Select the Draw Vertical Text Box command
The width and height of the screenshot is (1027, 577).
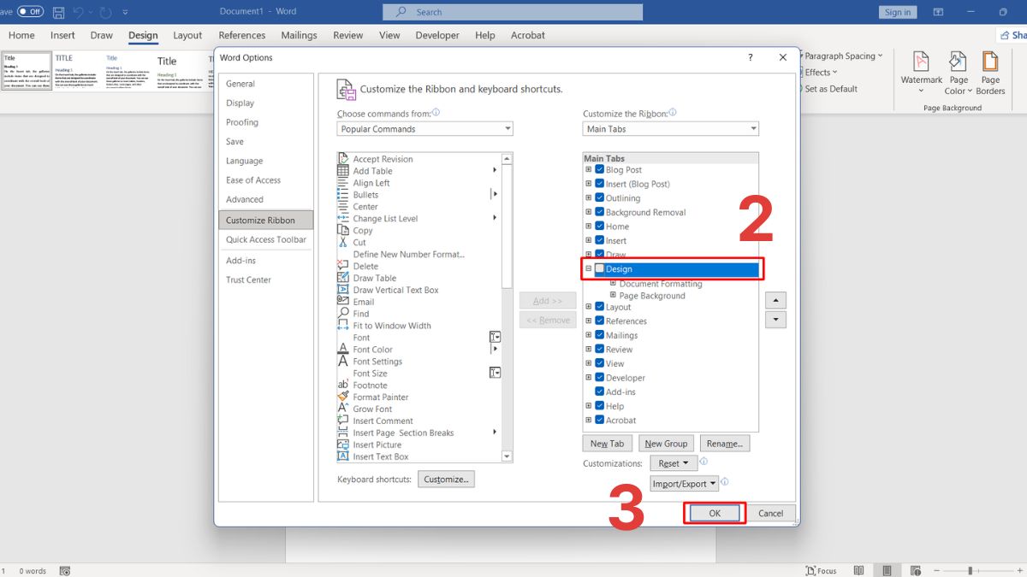coord(395,291)
